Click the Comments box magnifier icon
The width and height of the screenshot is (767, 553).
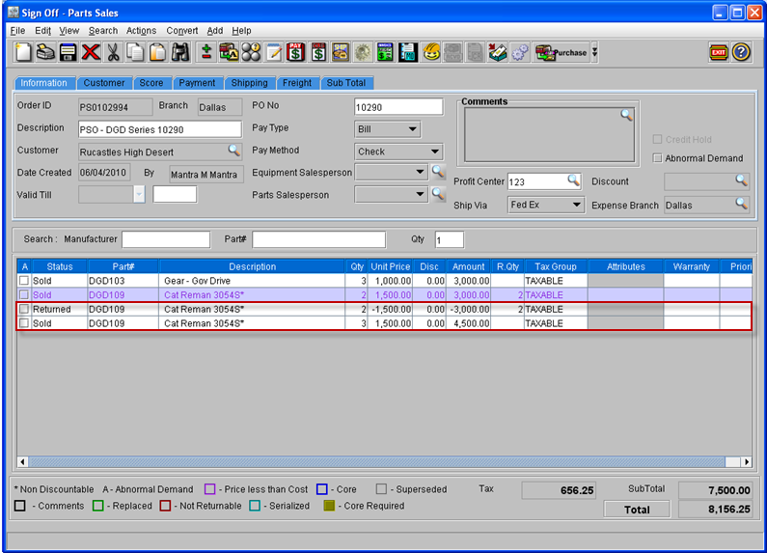pyautogui.click(x=626, y=116)
